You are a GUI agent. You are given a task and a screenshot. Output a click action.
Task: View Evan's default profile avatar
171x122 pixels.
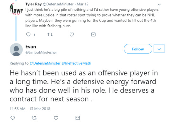16,49
